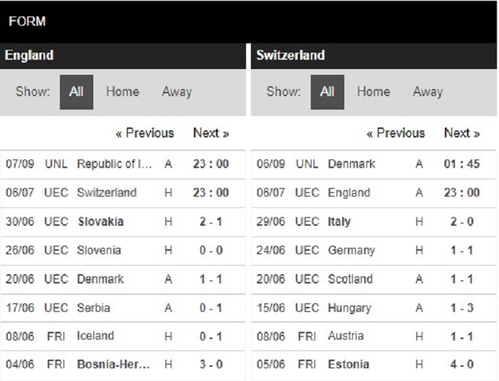Show Switzerland Away matches only
This screenshot has height=381, width=499.
click(428, 92)
